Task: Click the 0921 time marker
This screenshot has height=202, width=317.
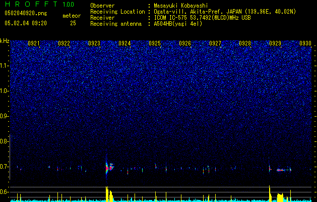Action: 34,43
